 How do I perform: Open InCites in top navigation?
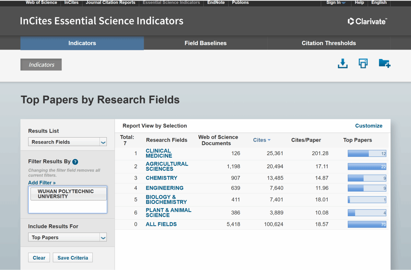tap(71, 3)
